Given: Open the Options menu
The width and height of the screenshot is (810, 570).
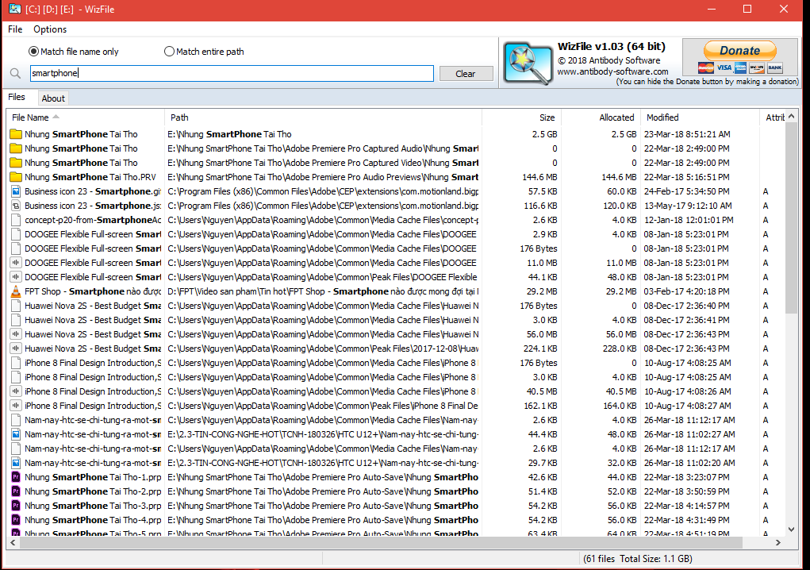Looking at the screenshot, I should [x=50, y=29].
